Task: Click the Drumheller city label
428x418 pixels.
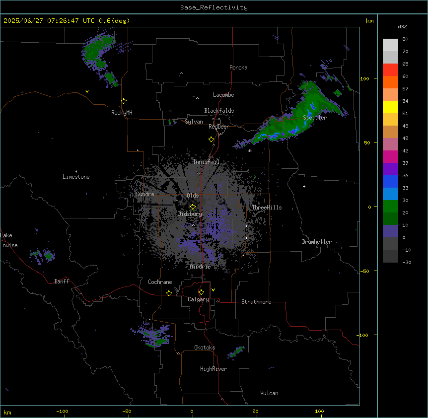Action: [317, 242]
